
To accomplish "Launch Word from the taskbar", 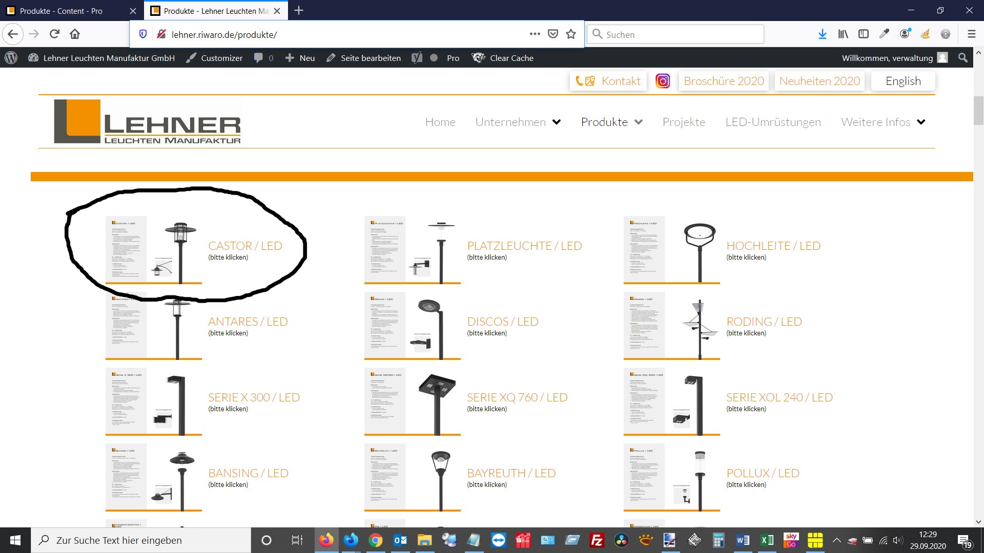I will click(x=743, y=540).
